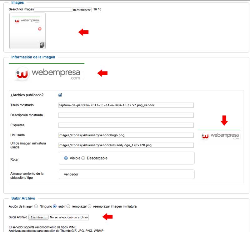Click the Examinar... file button

click(38, 217)
